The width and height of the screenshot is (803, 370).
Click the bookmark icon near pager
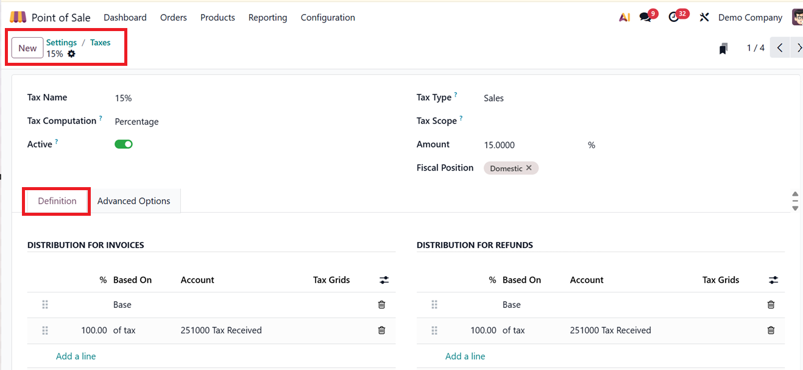(x=723, y=49)
